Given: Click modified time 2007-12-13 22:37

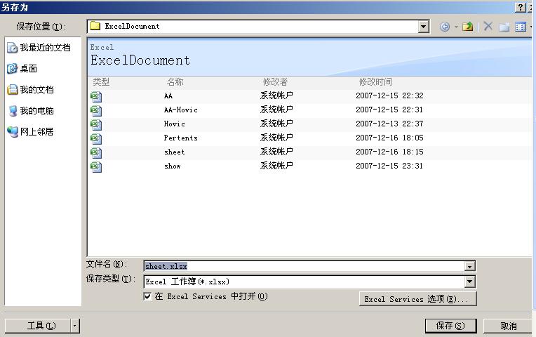Looking at the screenshot, I should pyautogui.click(x=389, y=124).
